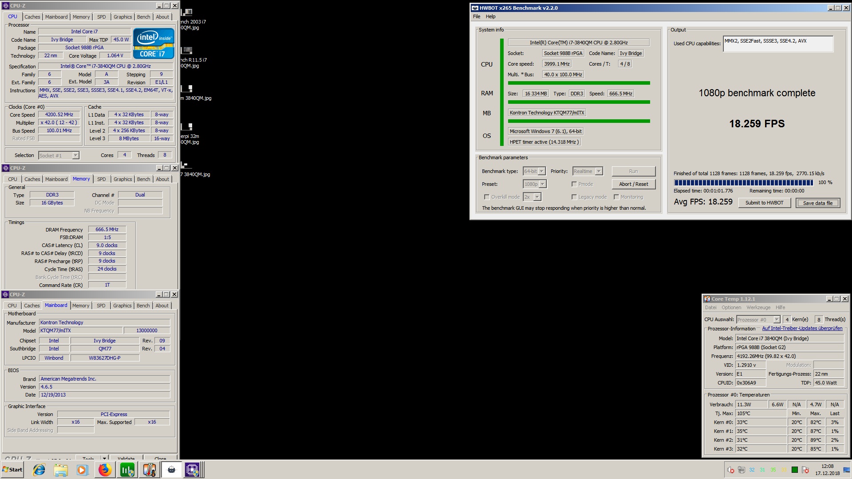852x479 pixels.
Task: Click the yellow 33 temperature tray icon
Action: point(784,470)
